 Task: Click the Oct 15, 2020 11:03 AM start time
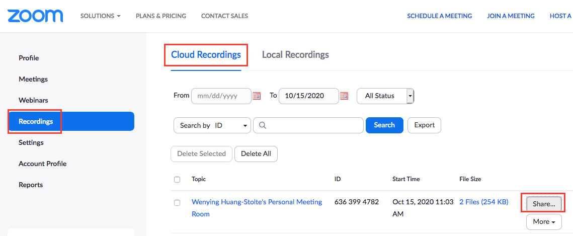coord(423,208)
